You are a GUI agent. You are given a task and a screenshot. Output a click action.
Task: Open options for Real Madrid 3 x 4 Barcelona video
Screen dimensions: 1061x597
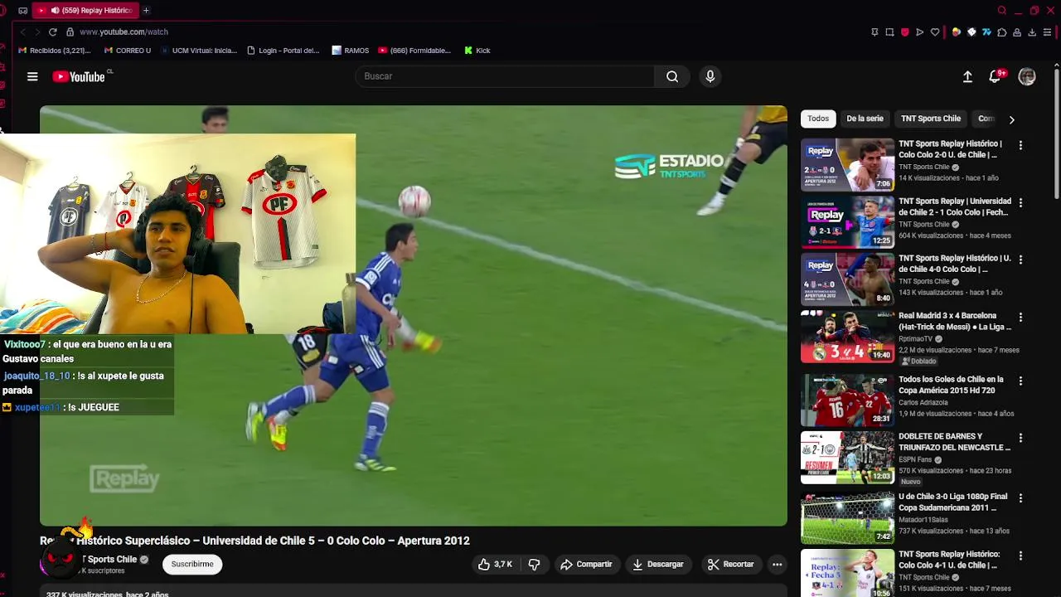click(1020, 317)
